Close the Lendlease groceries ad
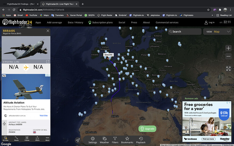The width and height of the screenshot is (234, 146). [230, 103]
